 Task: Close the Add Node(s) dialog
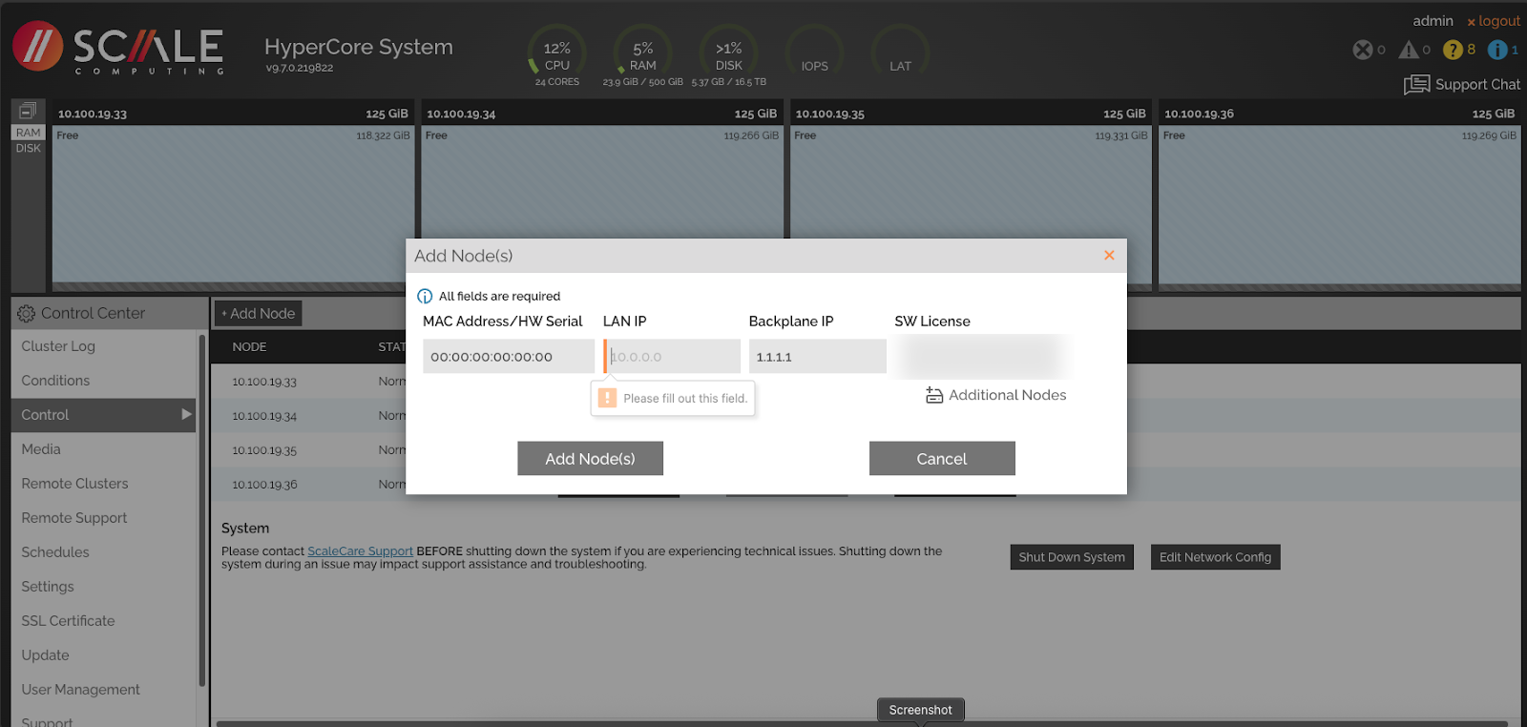coord(1109,255)
